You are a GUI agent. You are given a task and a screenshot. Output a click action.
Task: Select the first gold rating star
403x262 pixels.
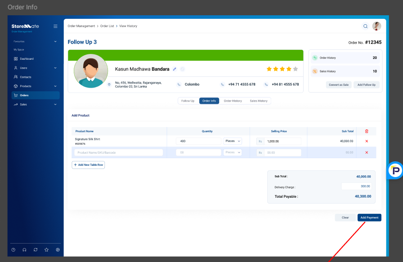click(269, 69)
